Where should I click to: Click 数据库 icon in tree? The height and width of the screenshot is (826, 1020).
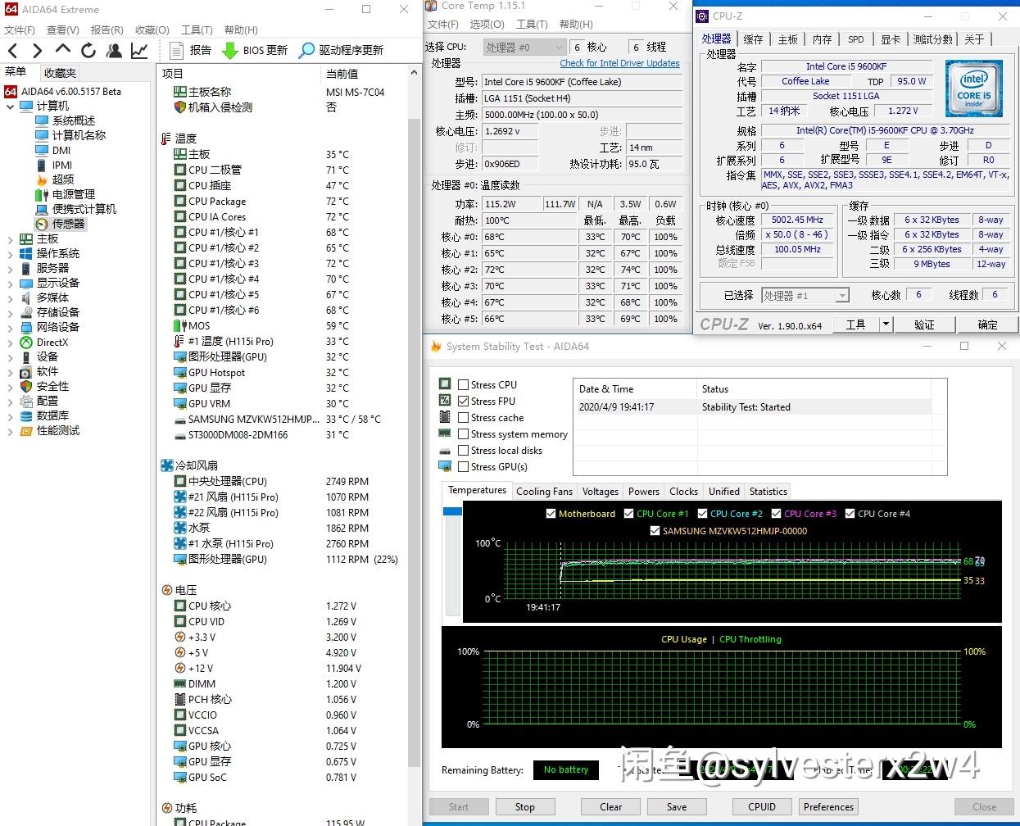coord(26,416)
